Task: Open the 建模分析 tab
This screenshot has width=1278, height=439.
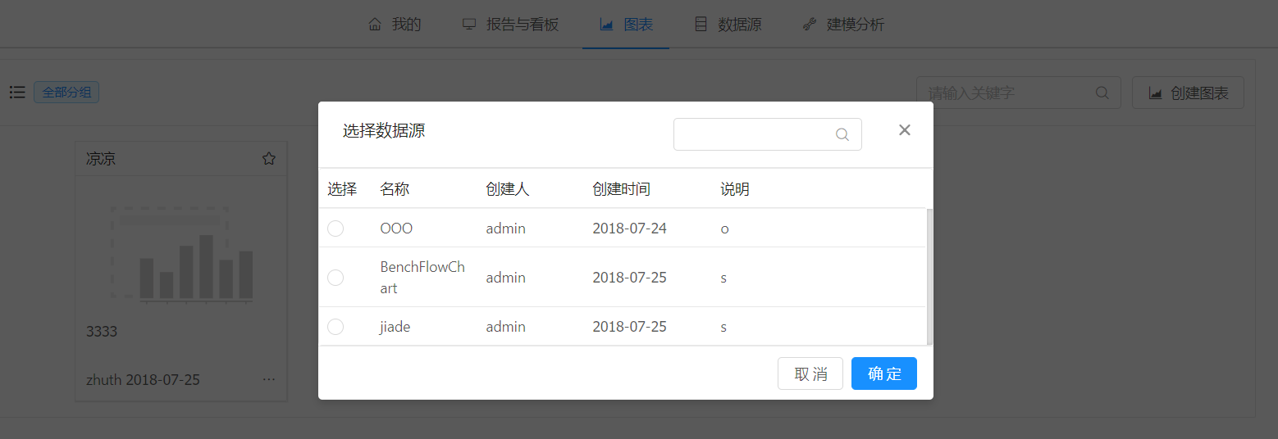Action: click(843, 25)
